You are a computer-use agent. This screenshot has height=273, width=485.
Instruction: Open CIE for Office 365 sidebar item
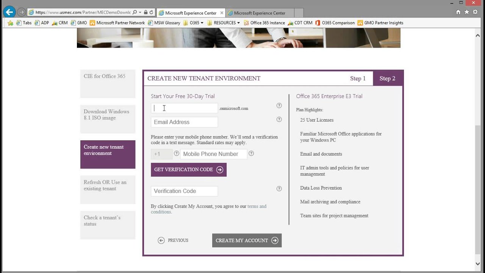click(108, 83)
